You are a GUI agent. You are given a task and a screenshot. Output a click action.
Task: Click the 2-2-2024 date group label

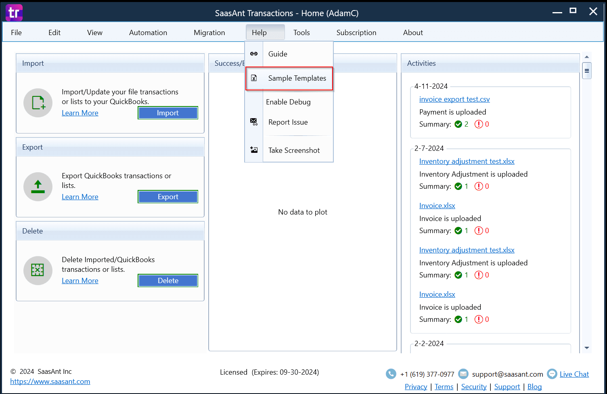coord(429,344)
